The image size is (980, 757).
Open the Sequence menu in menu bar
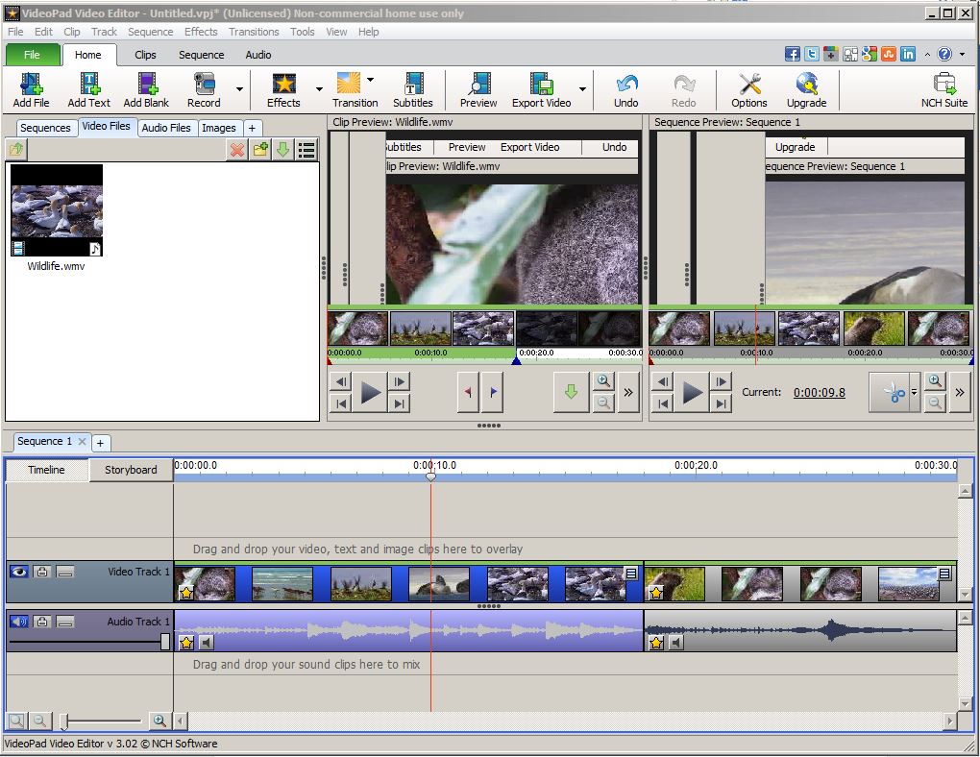(150, 32)
